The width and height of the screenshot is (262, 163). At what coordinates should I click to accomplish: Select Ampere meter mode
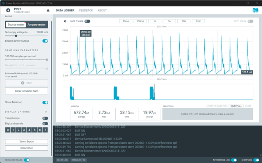click(x=36, y=25)
